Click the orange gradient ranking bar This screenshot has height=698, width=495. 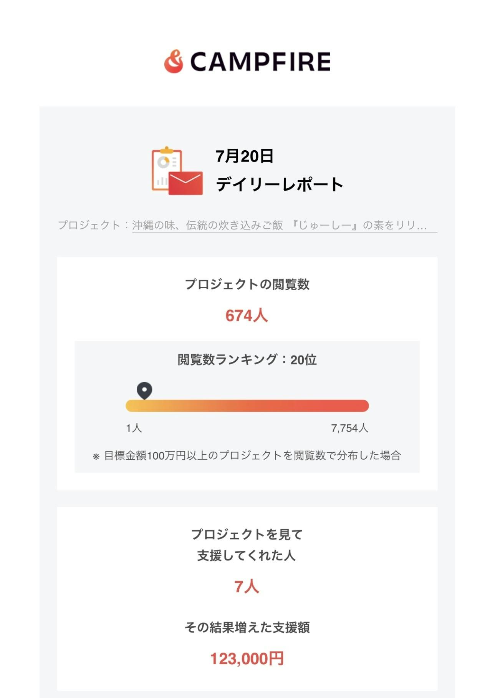pyautogui.click(x=247, y=406)
